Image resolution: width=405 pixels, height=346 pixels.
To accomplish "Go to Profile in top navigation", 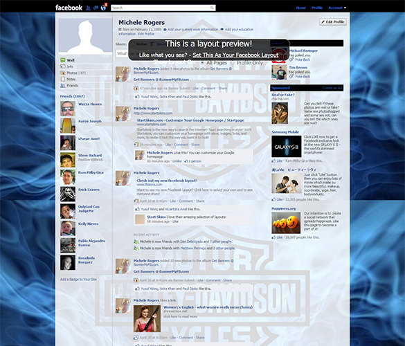I will click(317, 8).
